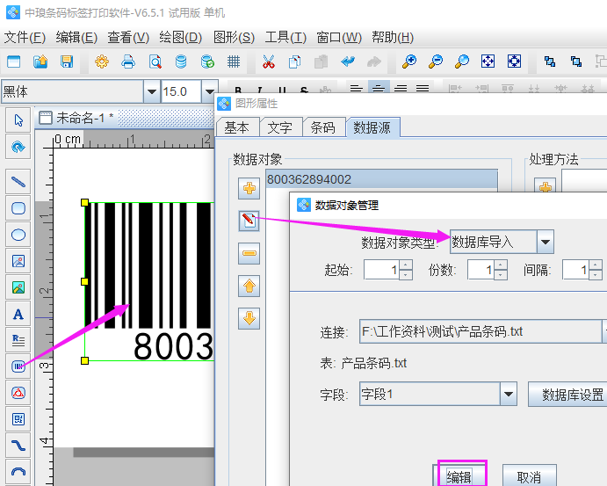Toggle center text alignment

pyautogui.click(x=379, y=89)
